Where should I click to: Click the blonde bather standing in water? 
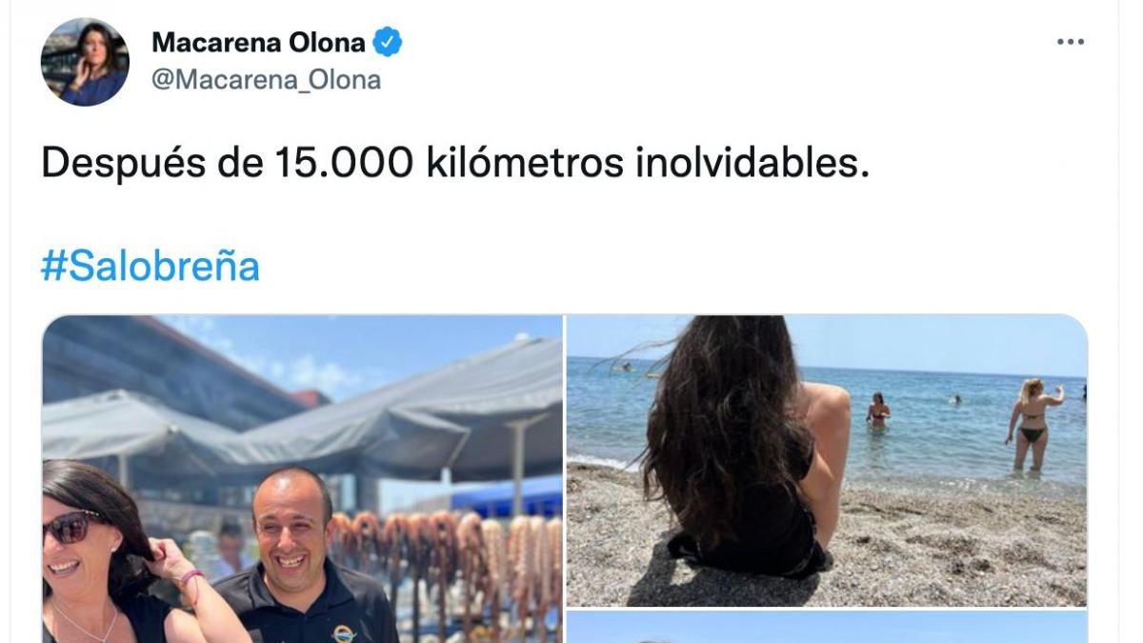pos(1033,423)
